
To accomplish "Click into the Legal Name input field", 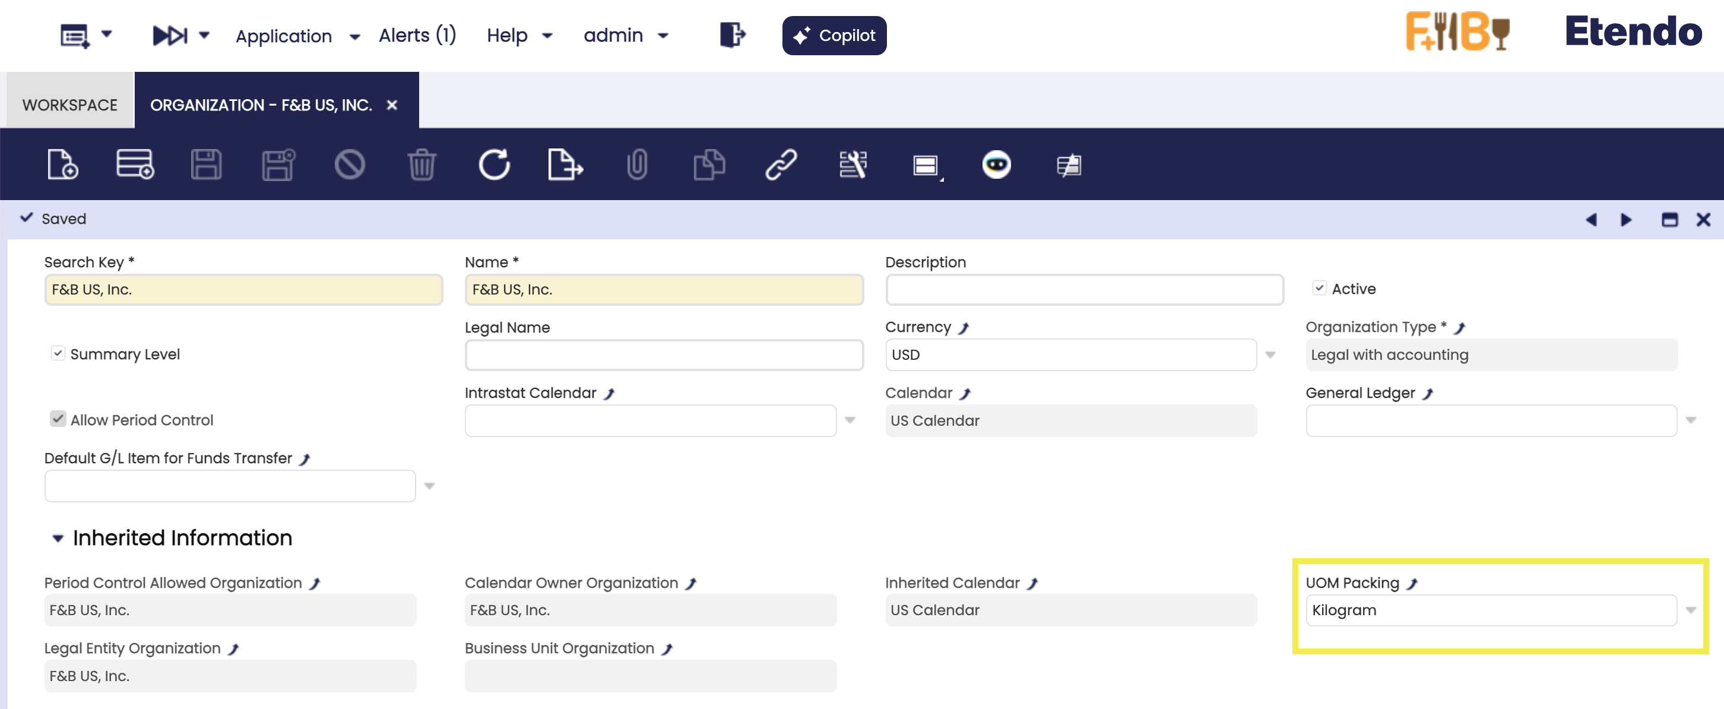I will click(663, 355).
